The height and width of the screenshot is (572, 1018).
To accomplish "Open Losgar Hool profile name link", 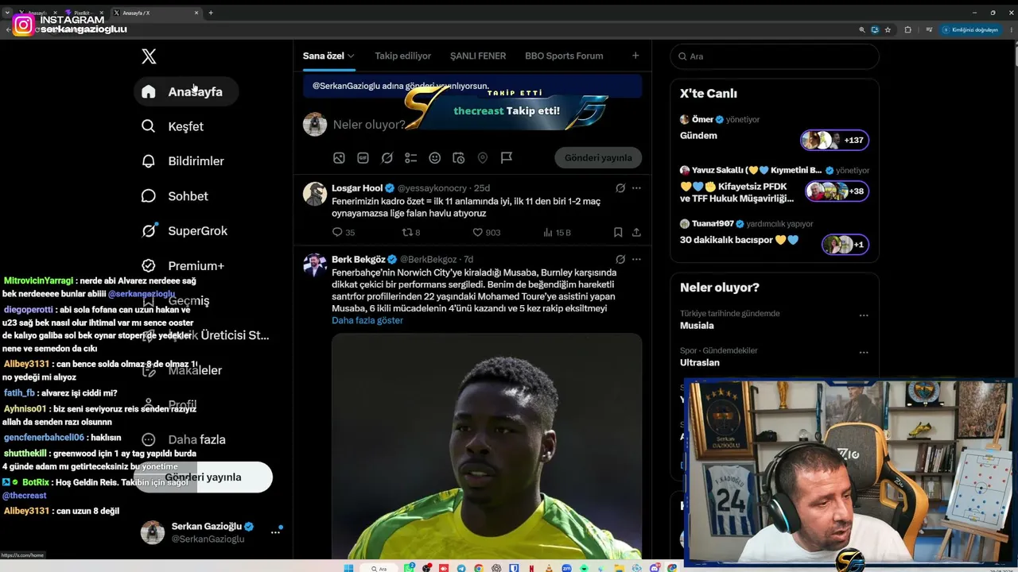I will click(357, 188).
